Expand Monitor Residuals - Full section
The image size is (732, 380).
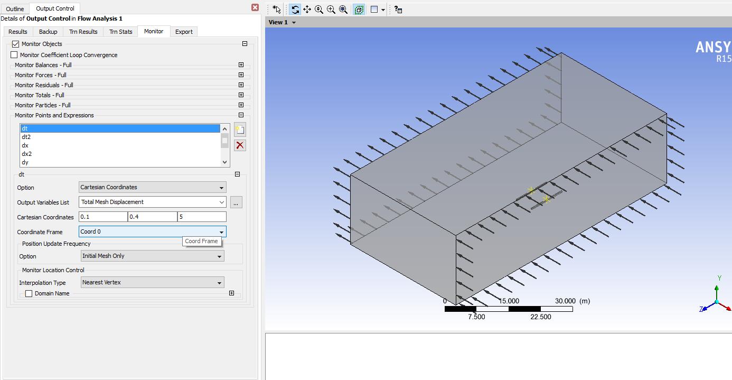point(241,85)
